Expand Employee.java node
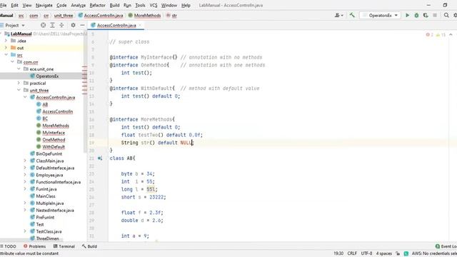457x257 pixels. tap(25, 175)
